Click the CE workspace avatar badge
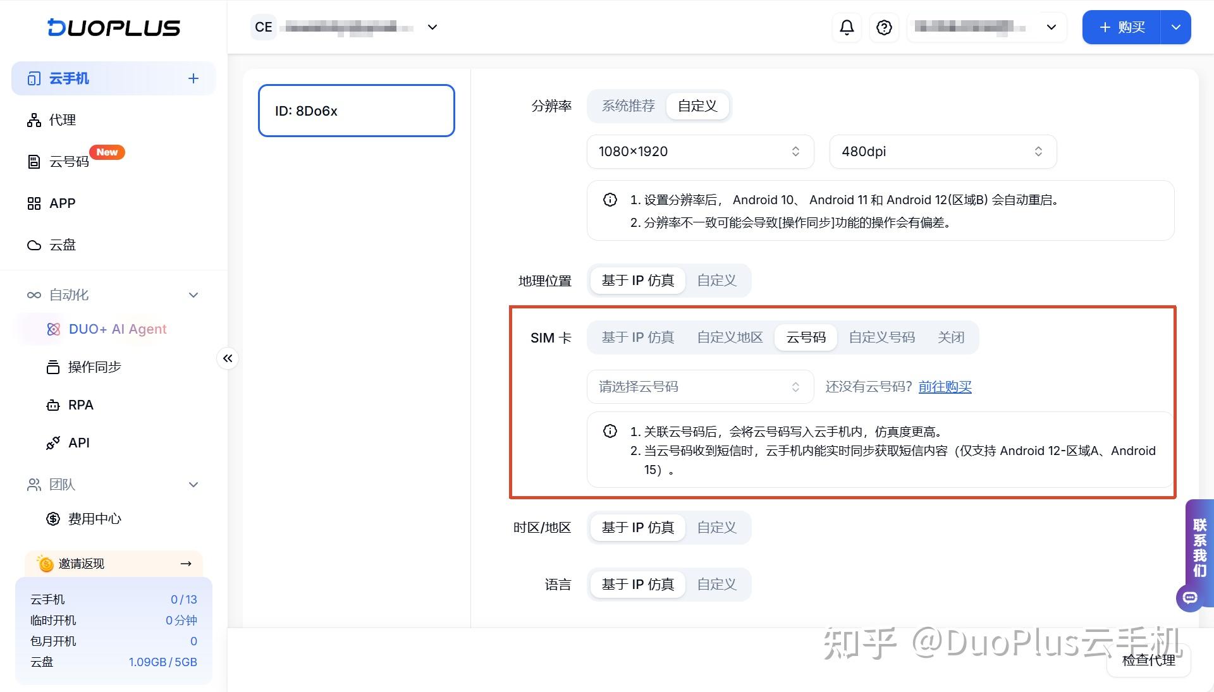Screen dimensions: 1214x692 (x=264, y=27)
